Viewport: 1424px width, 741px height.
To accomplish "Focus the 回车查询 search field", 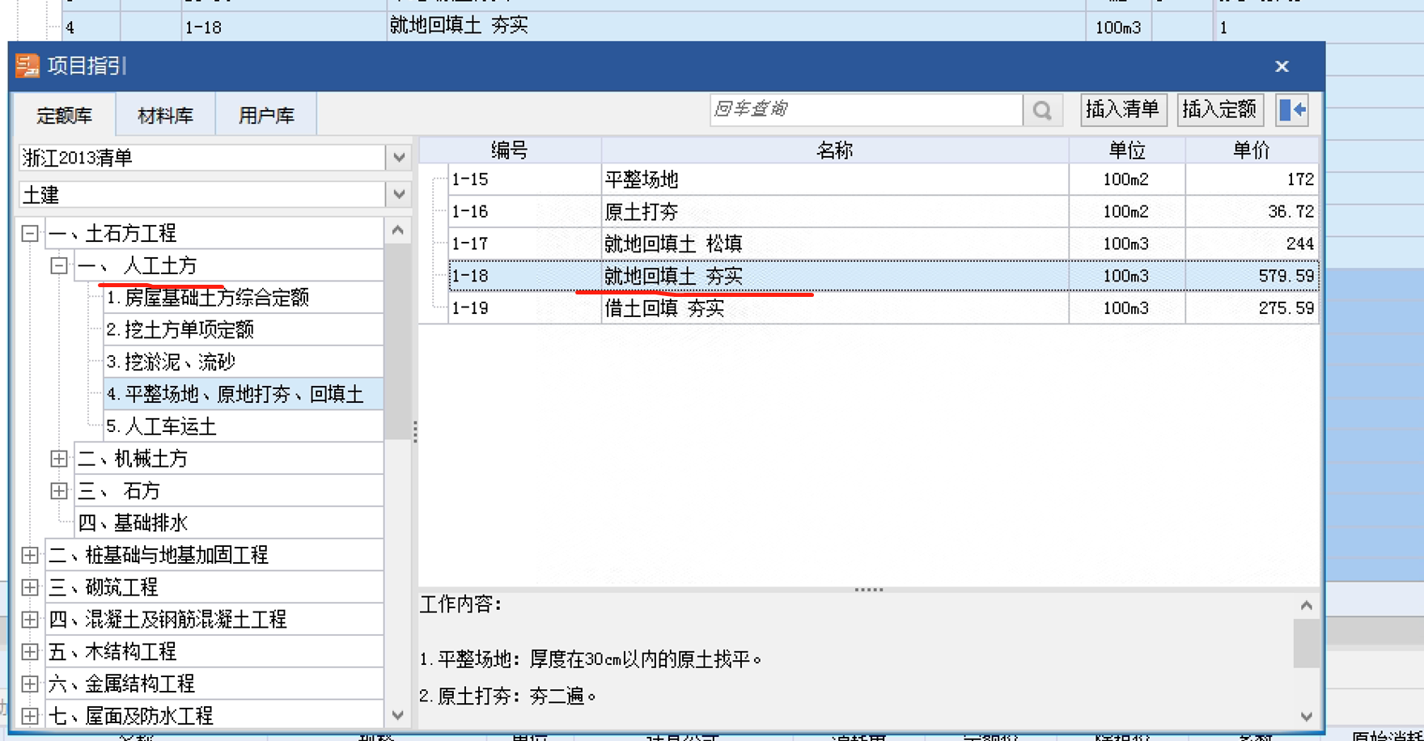I will [x=867, y=110].
